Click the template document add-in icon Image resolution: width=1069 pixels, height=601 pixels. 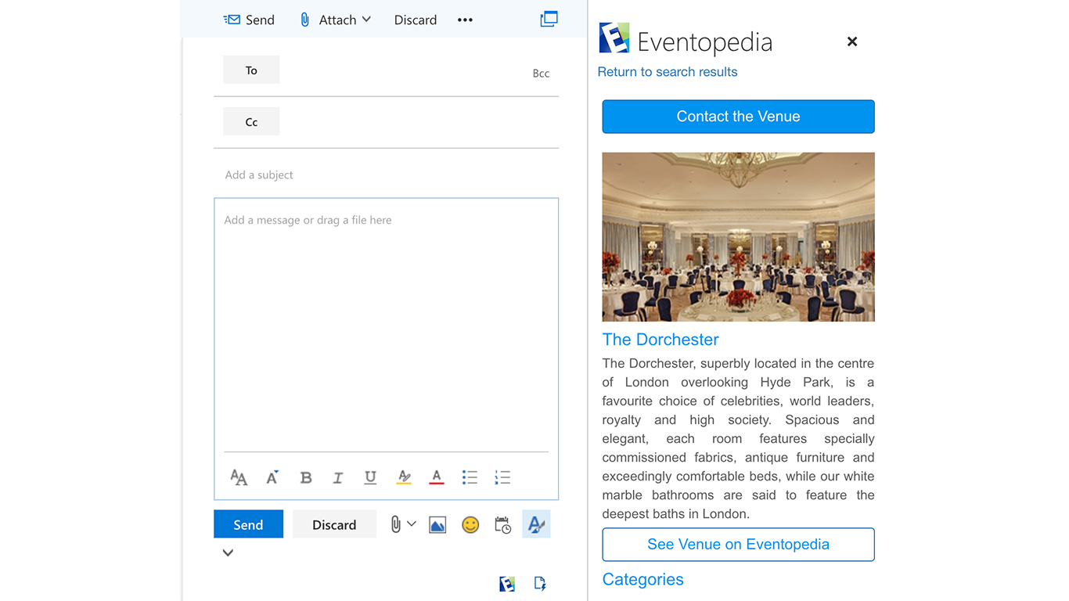[540, 583]
